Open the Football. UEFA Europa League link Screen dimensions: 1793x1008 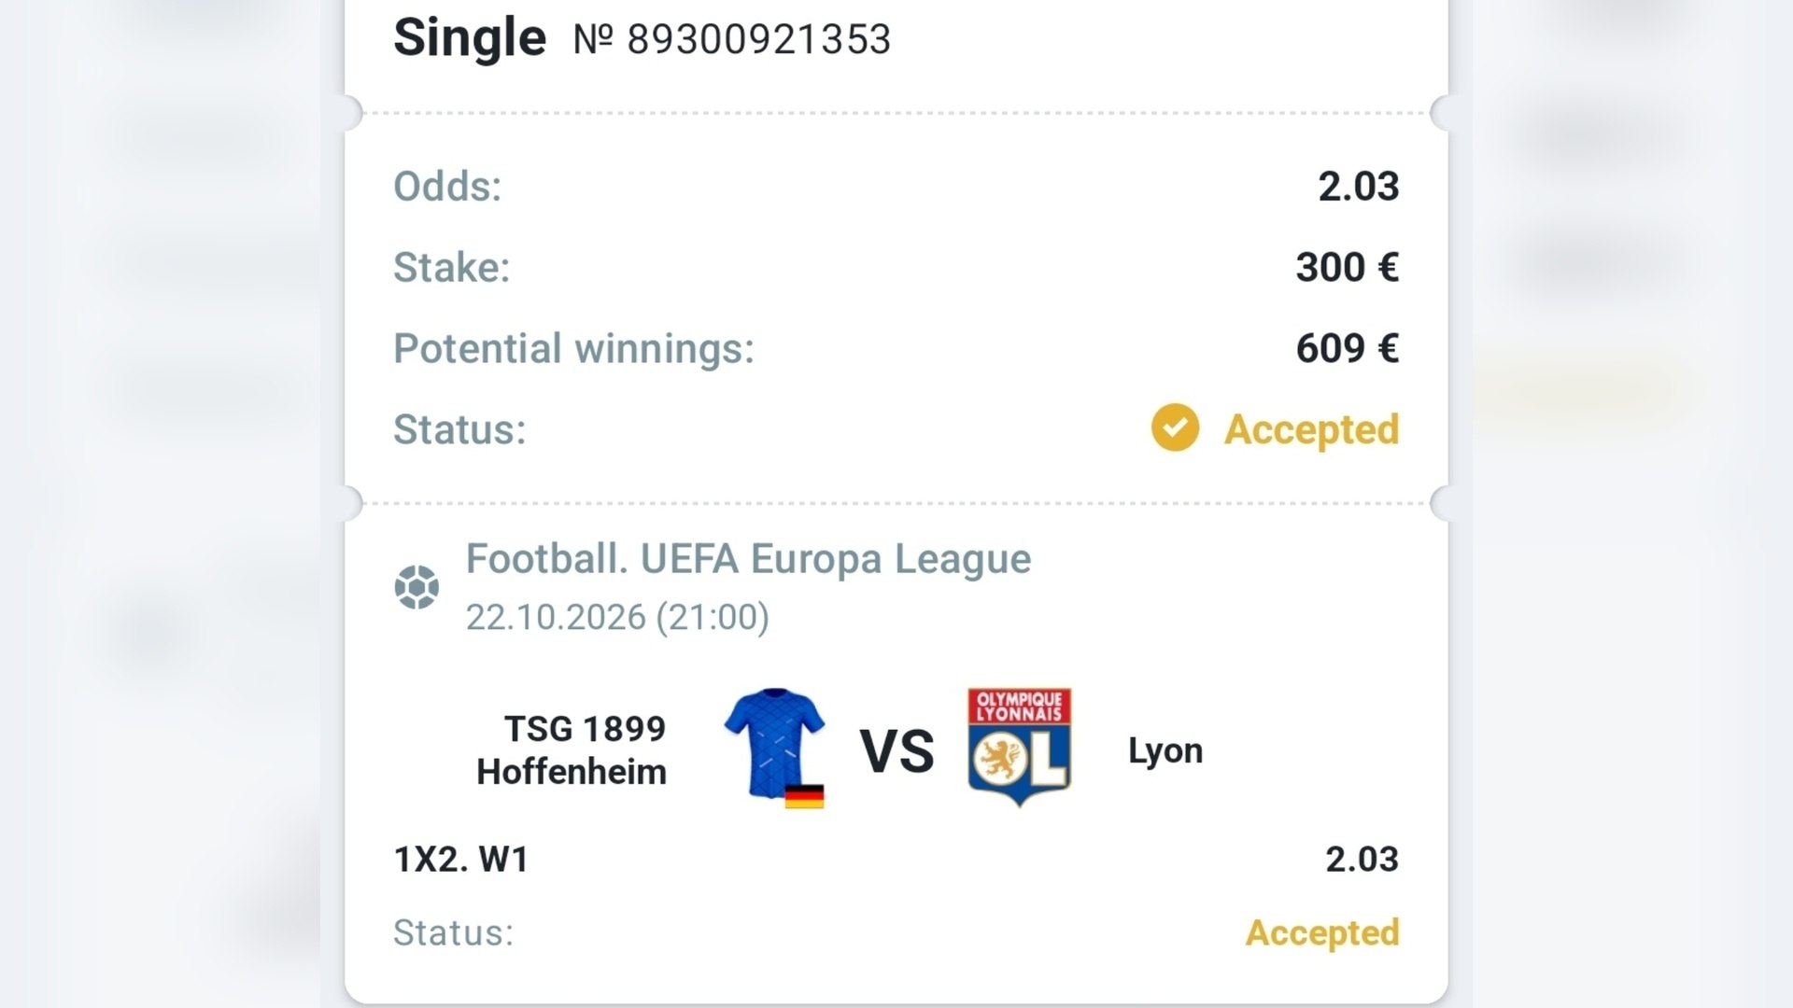point(748,559)
